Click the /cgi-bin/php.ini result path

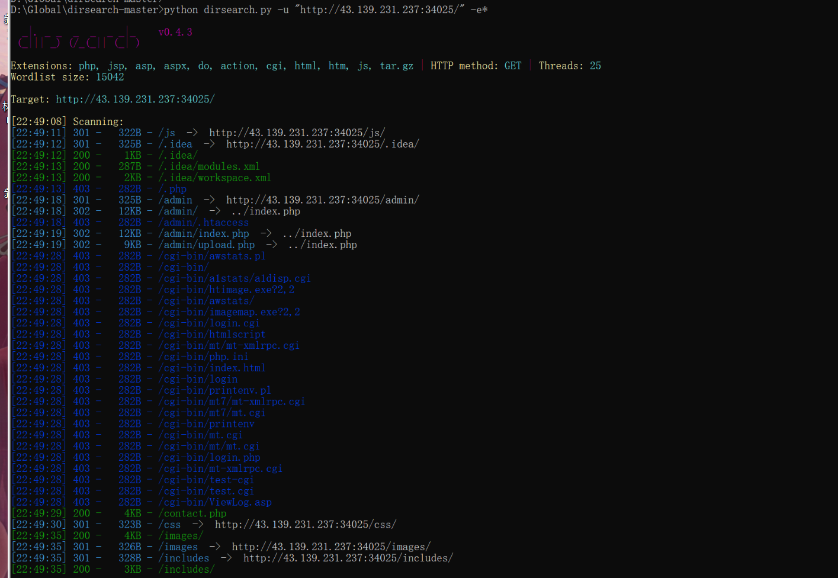(x=203, y=357)
